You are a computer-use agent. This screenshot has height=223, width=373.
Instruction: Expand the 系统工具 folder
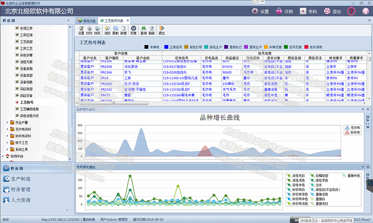coord(7,150)
